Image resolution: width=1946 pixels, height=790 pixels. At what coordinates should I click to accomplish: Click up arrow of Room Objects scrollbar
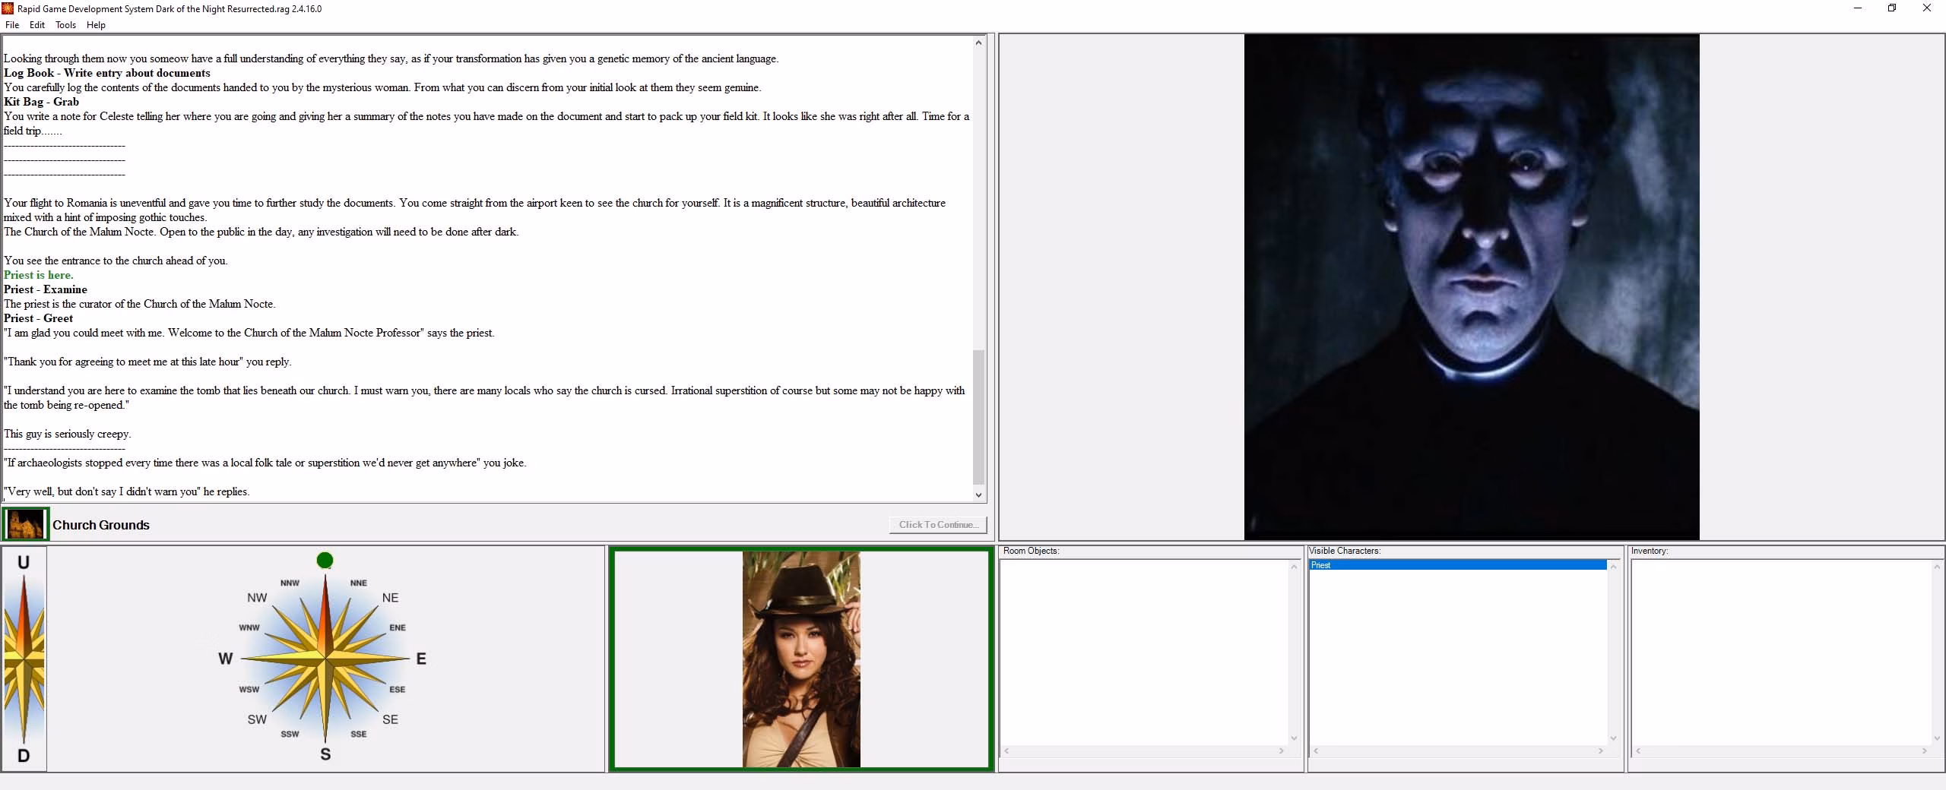pyautogui.click(x=1294, y=567)
